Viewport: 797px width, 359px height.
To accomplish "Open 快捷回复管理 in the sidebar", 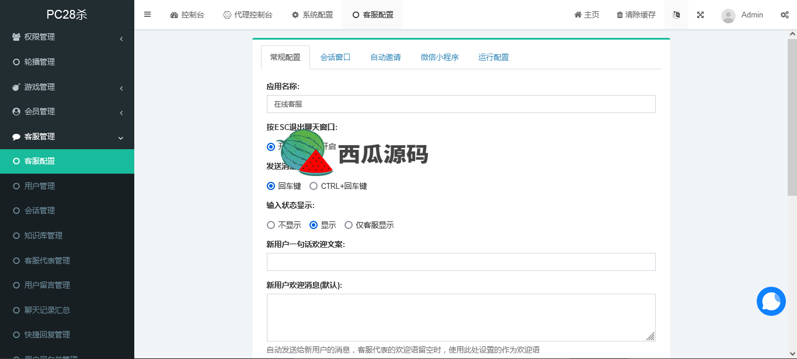I will coord(67,335).
